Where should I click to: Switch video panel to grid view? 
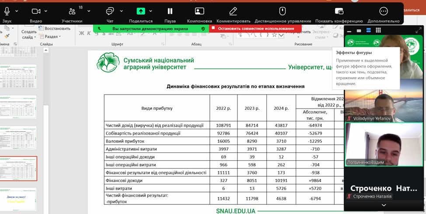pyautogui.click(x=378, y=30)
